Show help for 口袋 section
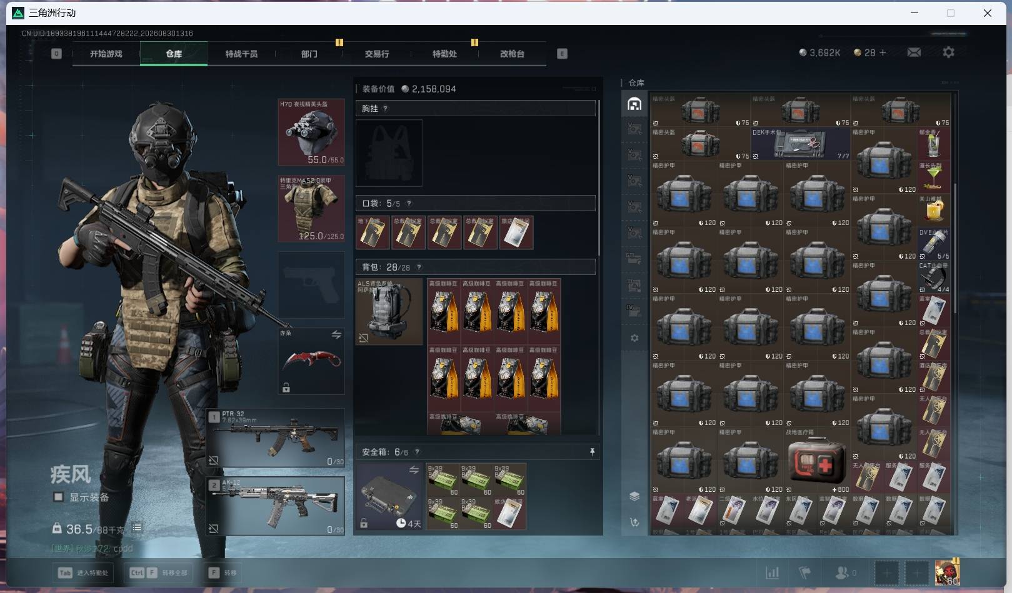Image resolution: width=1012 pixels, height=593 pixels. coord(409,204)
